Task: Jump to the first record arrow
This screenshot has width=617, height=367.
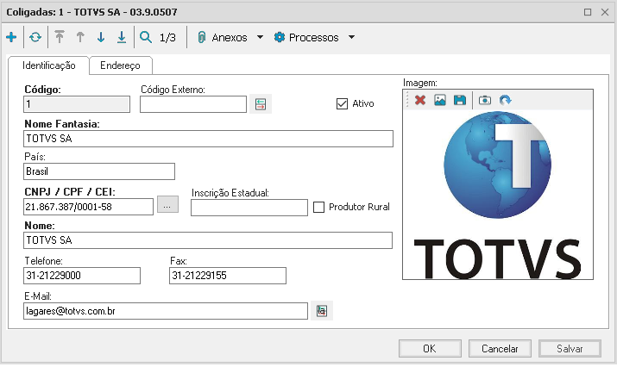Action: (x=60, y=37)
